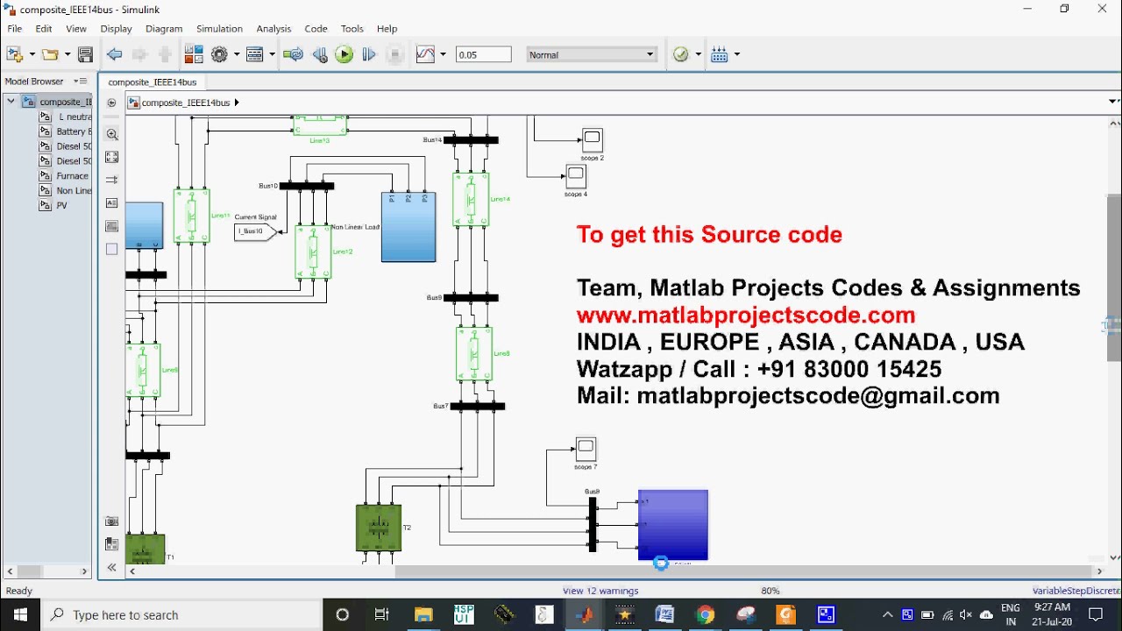
Task: Open the Edit menu
Action: tap(44, 29)
